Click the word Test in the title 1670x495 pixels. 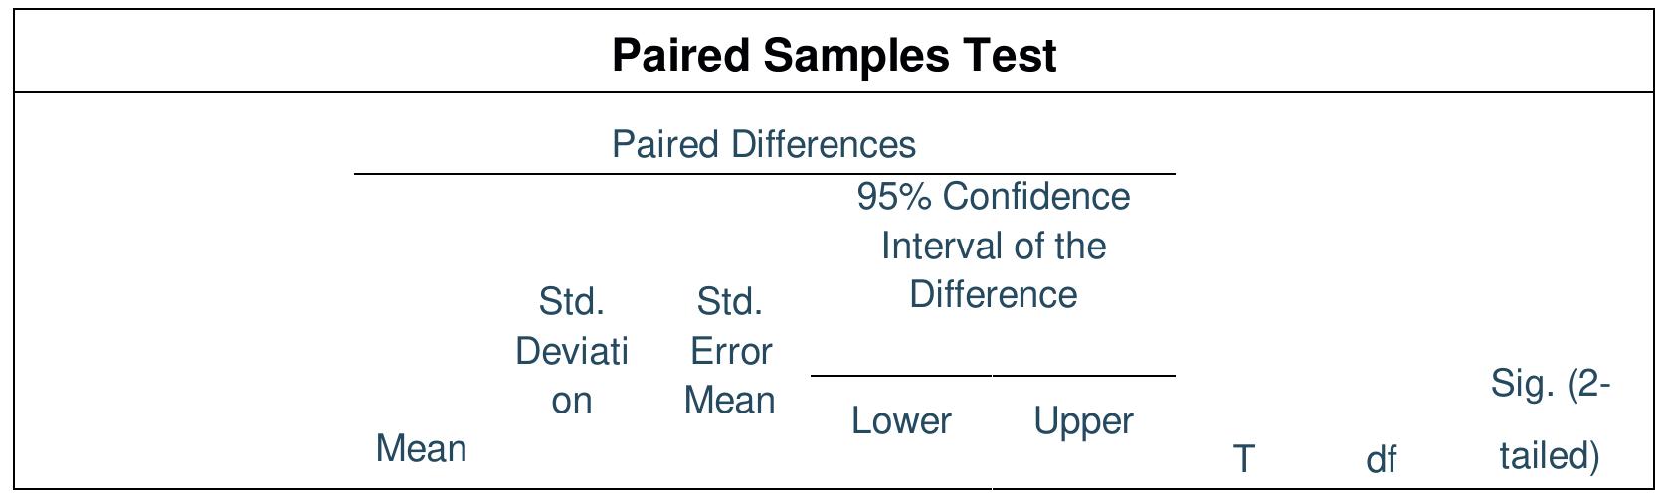click(x=1009, y=55)
